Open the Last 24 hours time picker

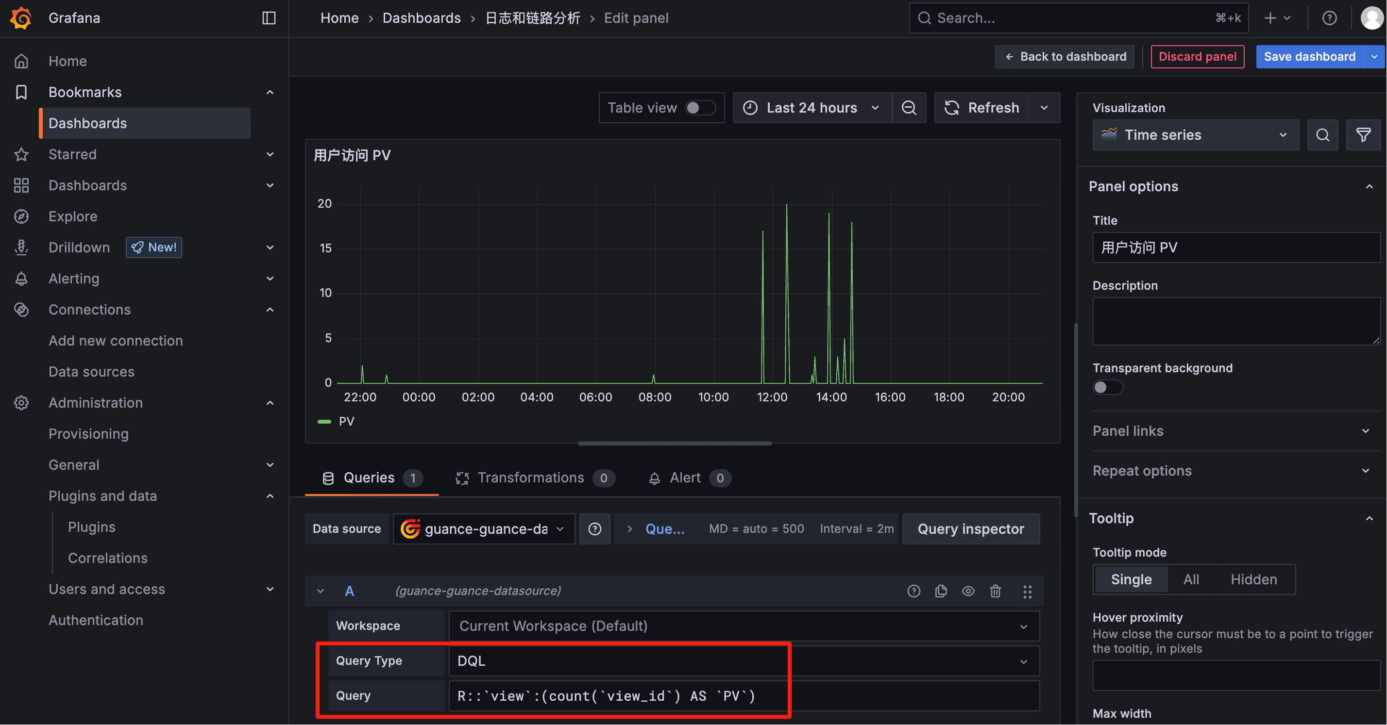(x=812, y=108)
